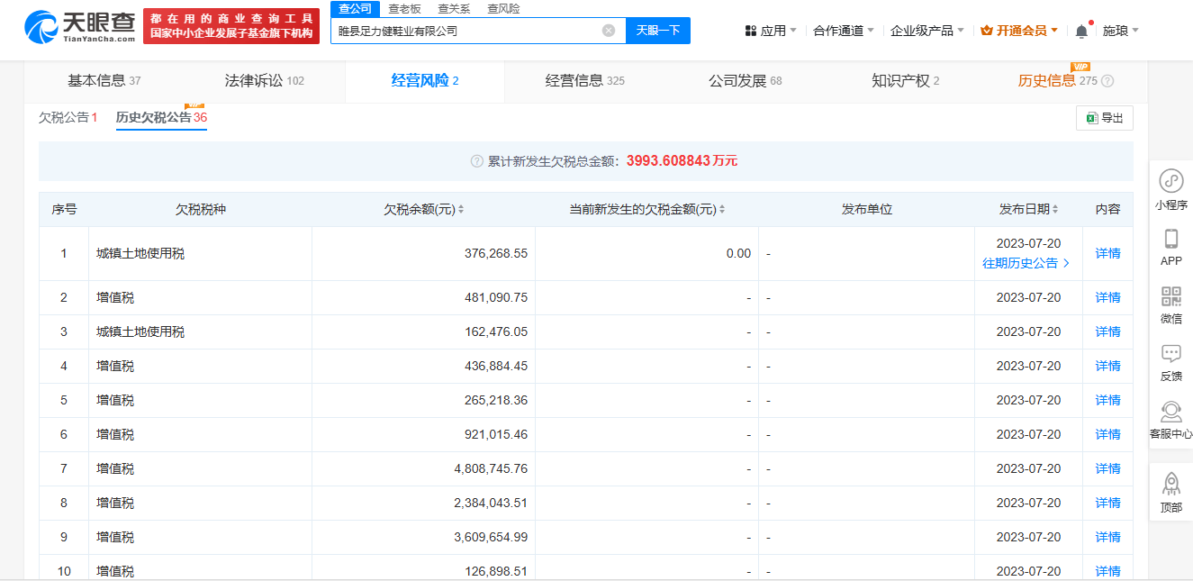Image resolution: width=1193 pixels, height=581 pixels.
Task: Click amount 2,384,043.51 cell
Action: 491,503
